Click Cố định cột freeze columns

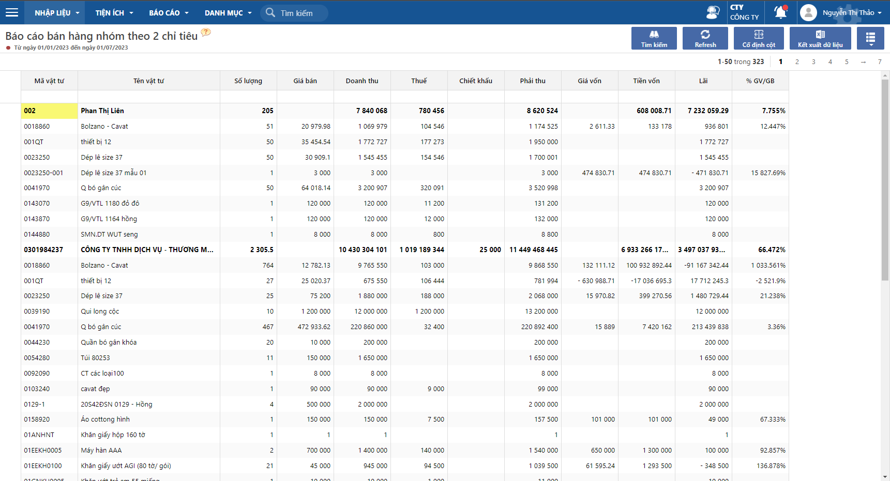click(759, 38)
